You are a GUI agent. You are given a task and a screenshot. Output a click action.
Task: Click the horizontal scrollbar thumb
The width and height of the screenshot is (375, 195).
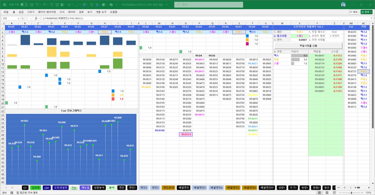pos(359,188)
